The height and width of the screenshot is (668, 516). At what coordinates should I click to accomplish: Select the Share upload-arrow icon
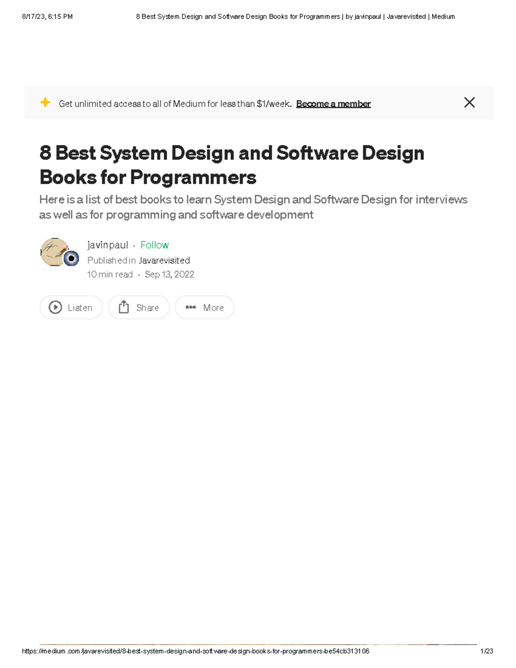(x=123, y=307)
